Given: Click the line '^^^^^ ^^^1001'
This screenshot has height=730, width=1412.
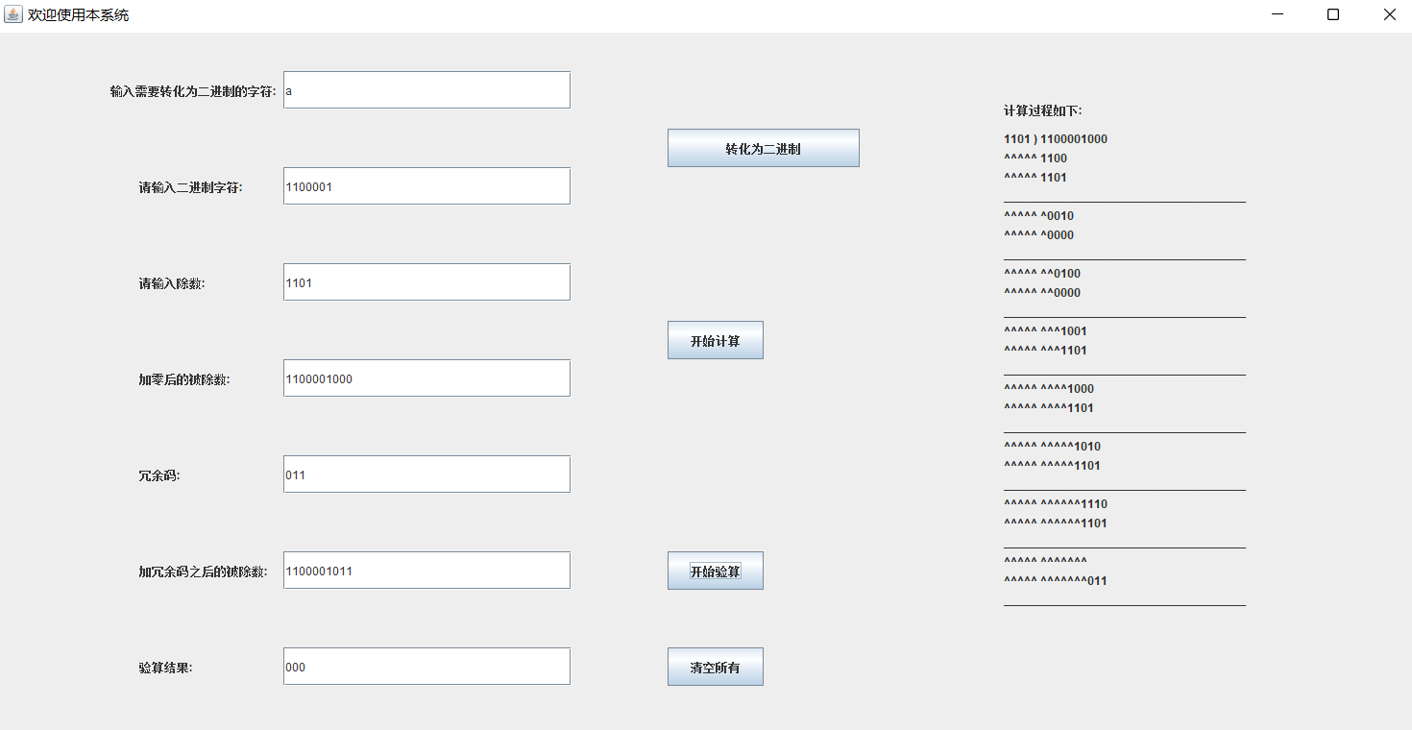Looking at the screenshot, I should coord(1045,331).
